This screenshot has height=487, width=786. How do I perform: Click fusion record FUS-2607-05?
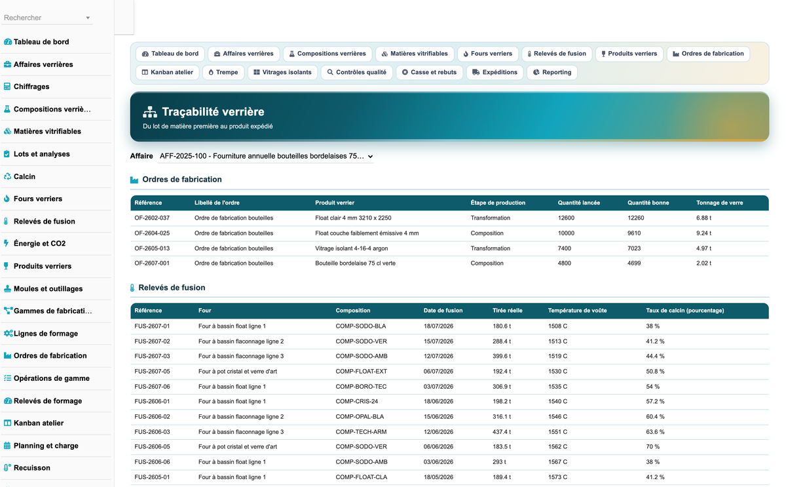point(152,372)
